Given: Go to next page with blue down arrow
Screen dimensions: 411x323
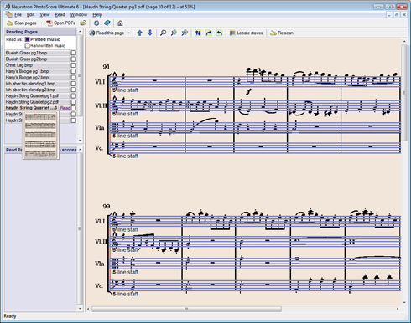Looking at the screenshot, I should point(150,33).
